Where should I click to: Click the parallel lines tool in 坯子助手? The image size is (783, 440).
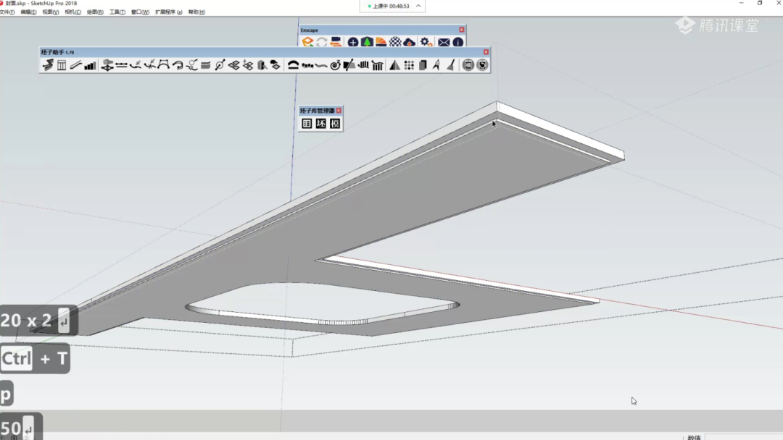coord(75,65)
